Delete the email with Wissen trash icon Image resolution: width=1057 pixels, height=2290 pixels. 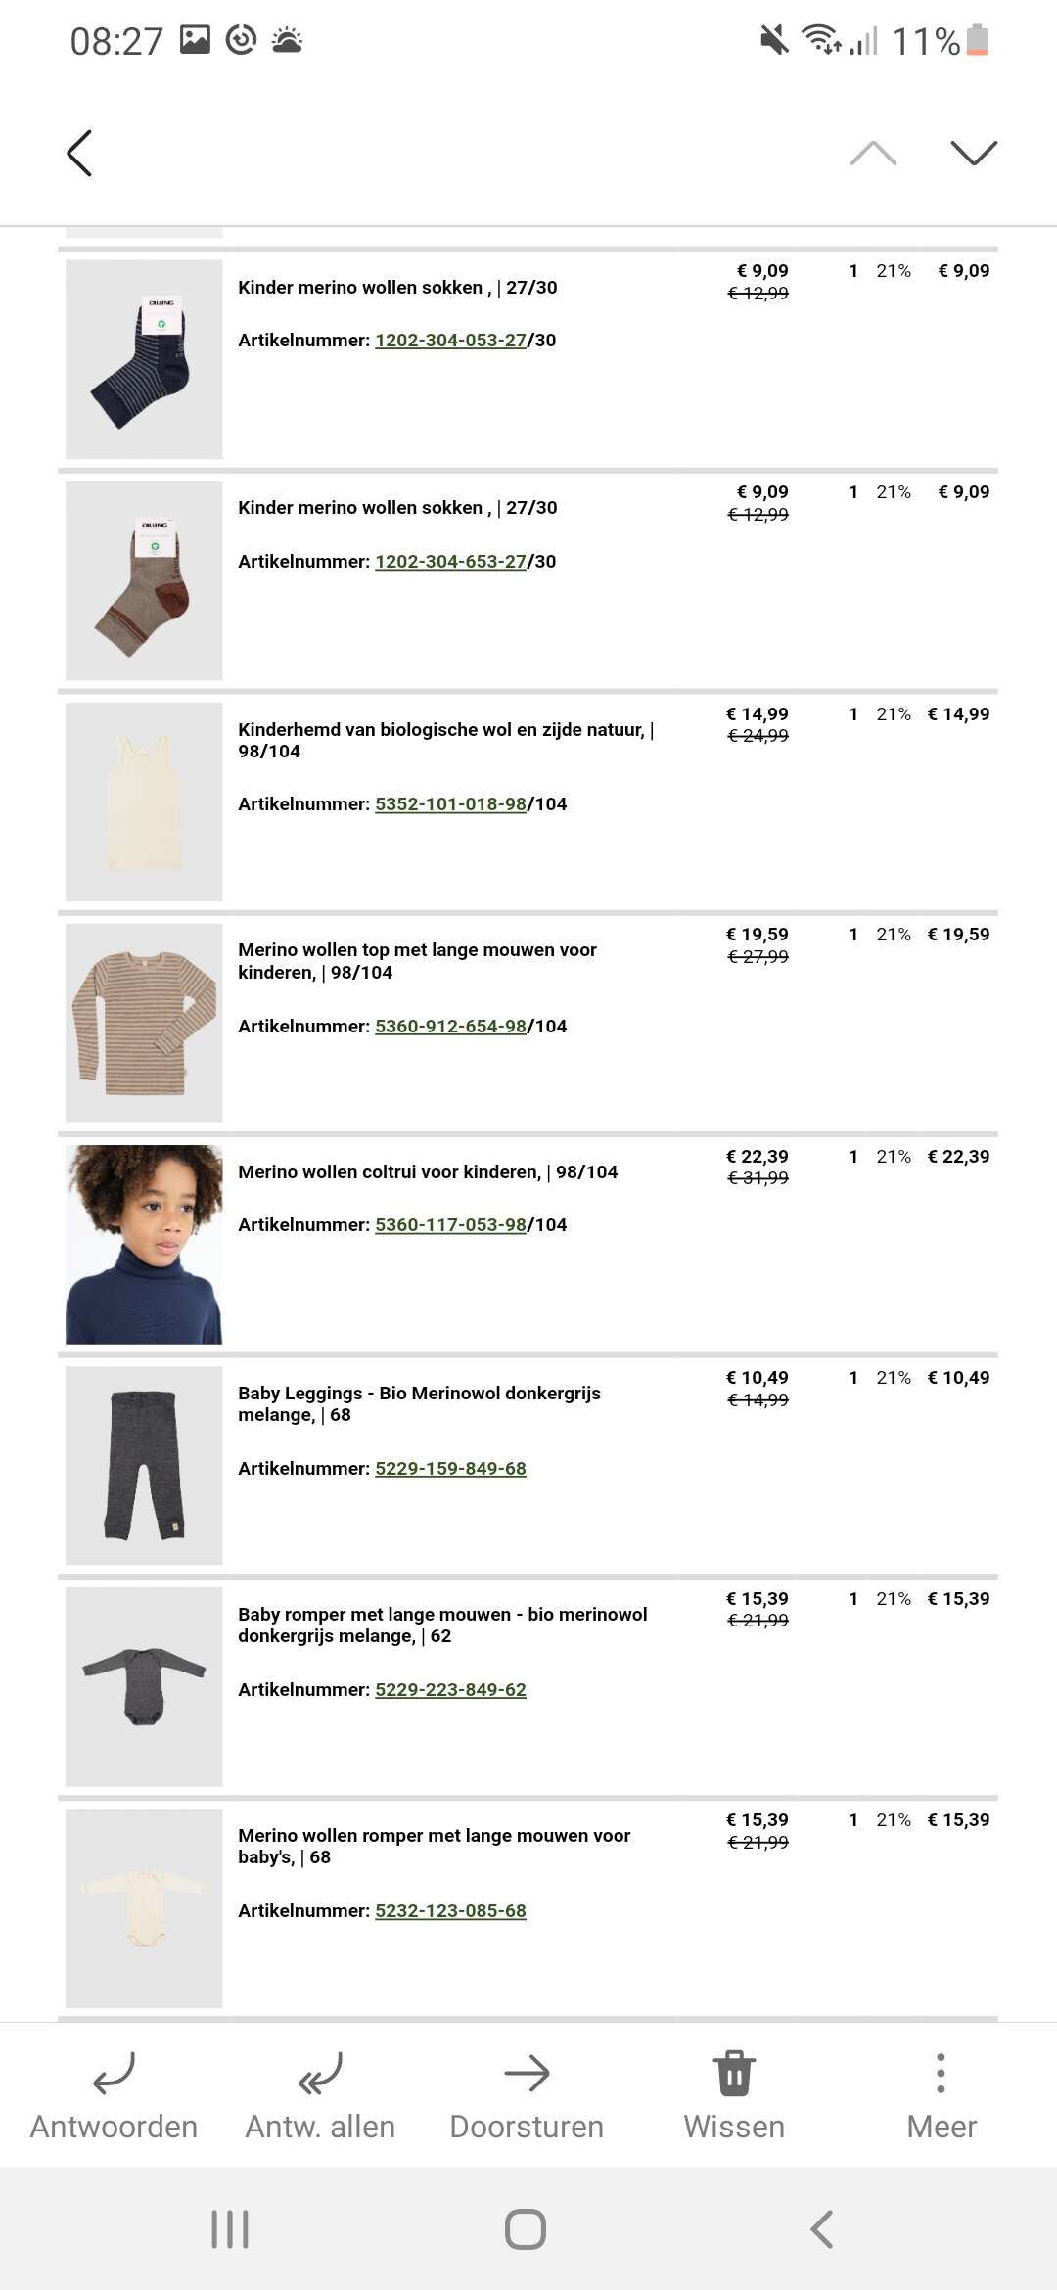(734, 2073)
